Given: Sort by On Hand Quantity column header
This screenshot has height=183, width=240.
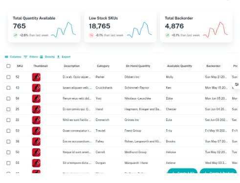Looking at the screenshot, I should [x=138, y=66].
